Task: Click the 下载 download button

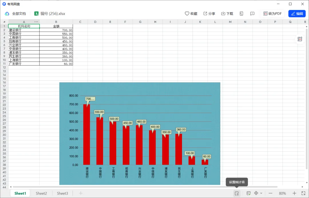Action: (227, 14)
